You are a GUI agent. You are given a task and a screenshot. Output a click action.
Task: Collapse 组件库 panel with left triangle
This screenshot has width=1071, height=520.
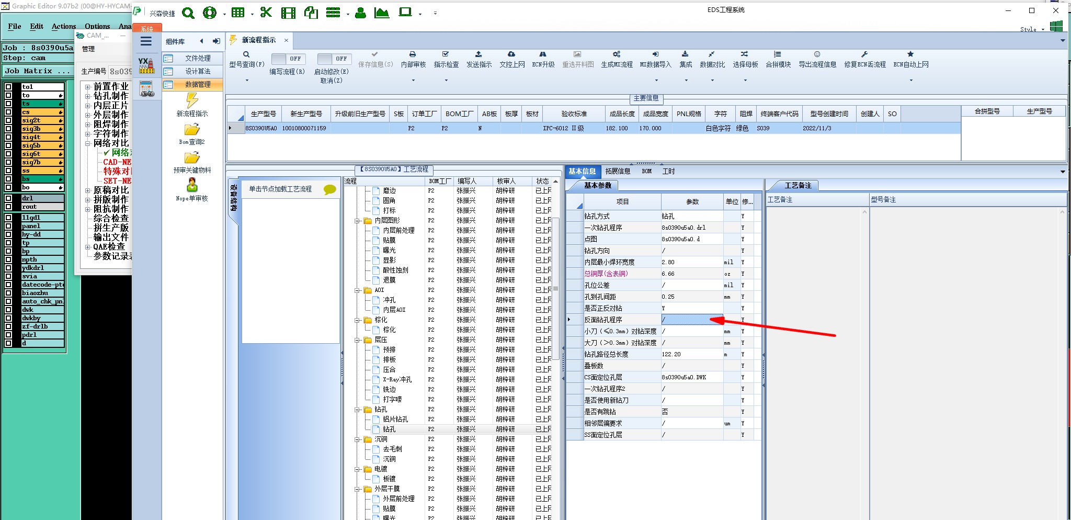click(201, 41)
